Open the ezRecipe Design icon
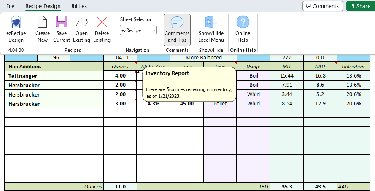Viewport: 375px width, 191px height. point(16,30)
